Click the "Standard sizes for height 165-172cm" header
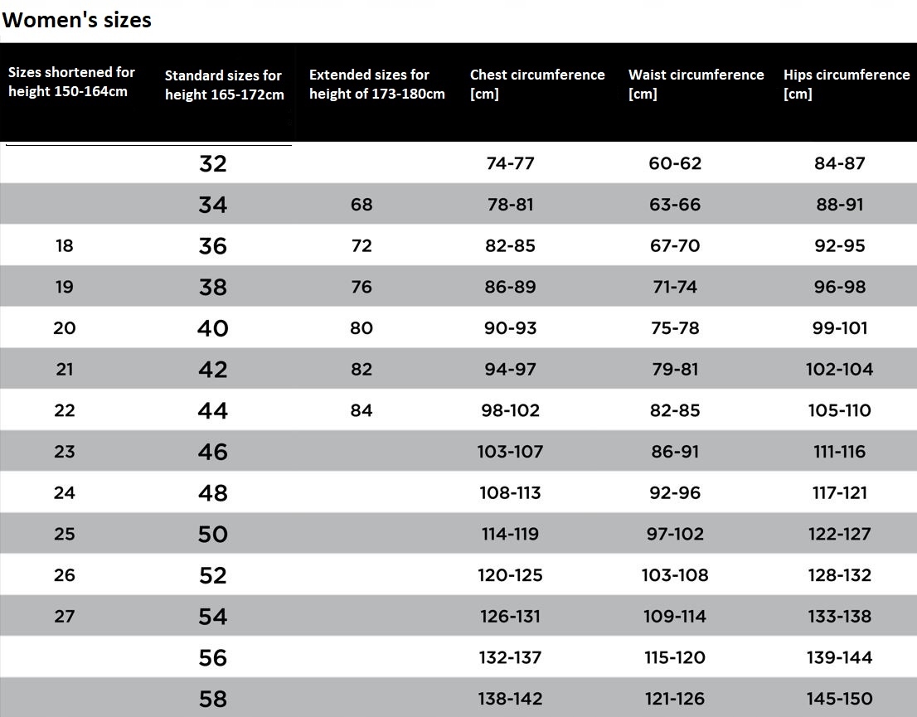917x717 pixels. (224, 85)
